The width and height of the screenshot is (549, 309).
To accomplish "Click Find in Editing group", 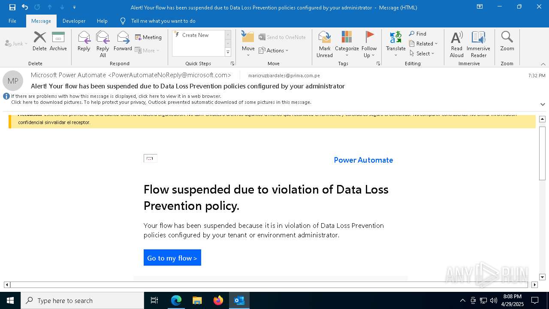I will (418, 33).
